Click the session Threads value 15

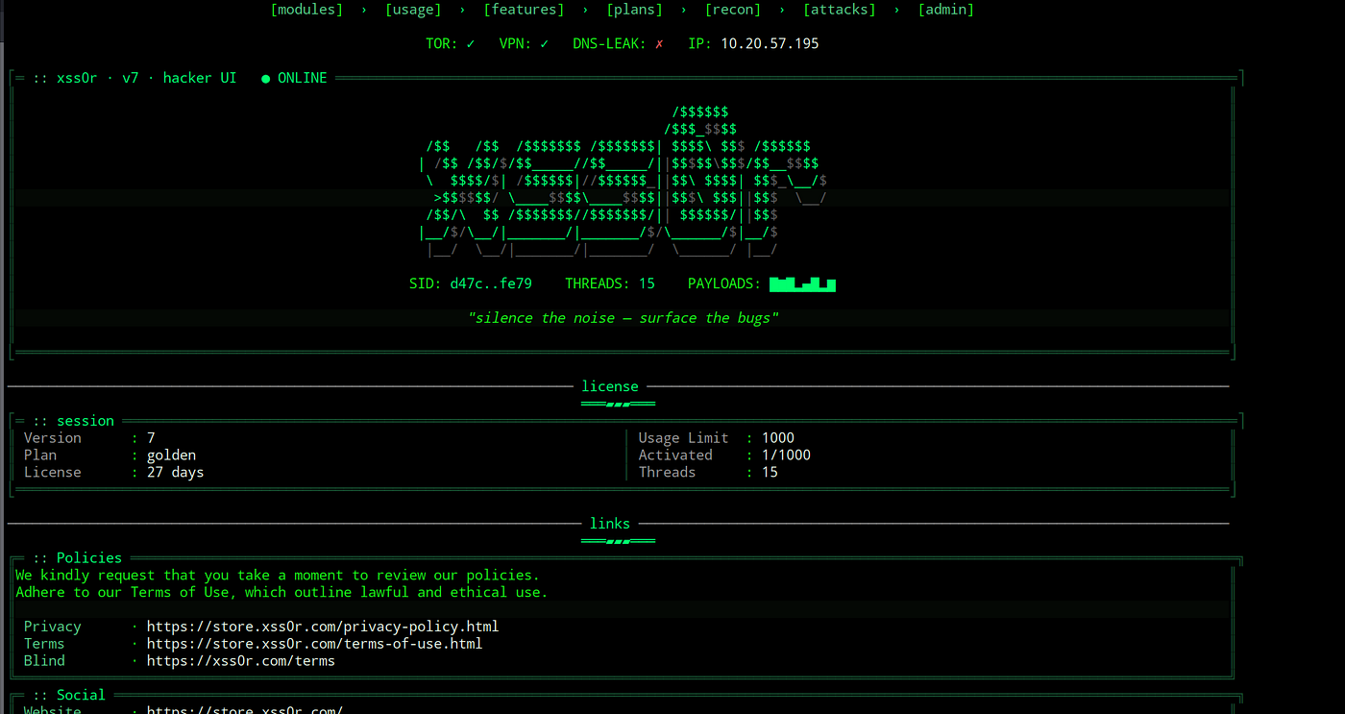pyautogui.click(x=770, y=473)
